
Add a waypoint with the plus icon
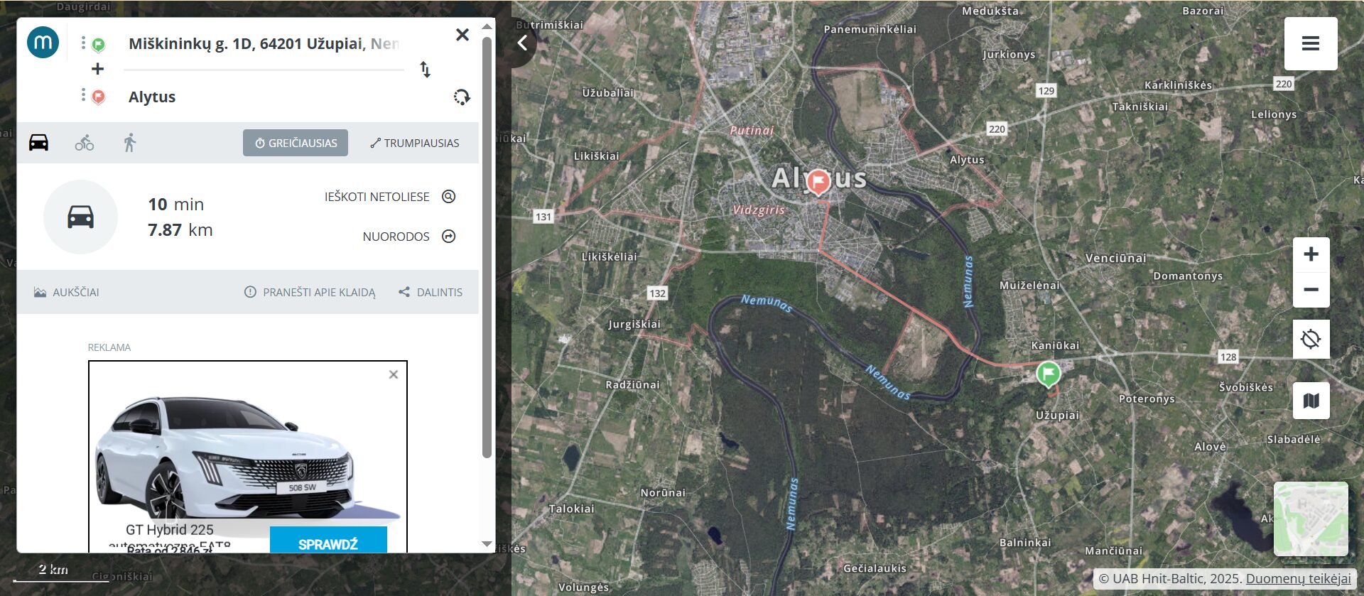click(x=98, y=69)
